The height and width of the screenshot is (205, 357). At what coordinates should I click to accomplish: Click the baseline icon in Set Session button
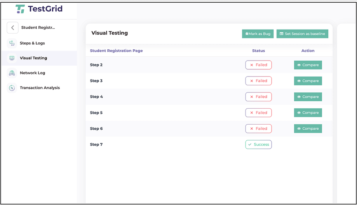281,34
